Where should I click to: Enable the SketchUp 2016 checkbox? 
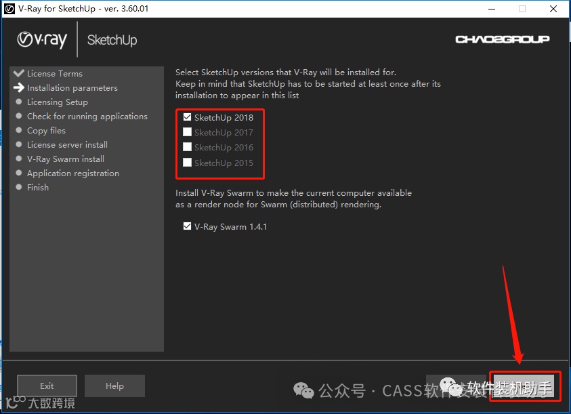click(x=187, y=147)
